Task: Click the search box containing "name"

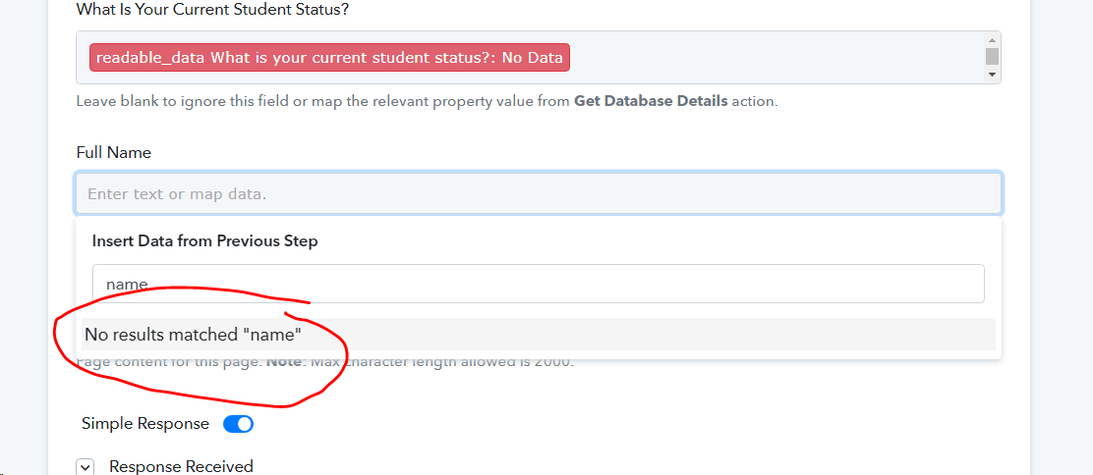Action: (x=538, y=284)
